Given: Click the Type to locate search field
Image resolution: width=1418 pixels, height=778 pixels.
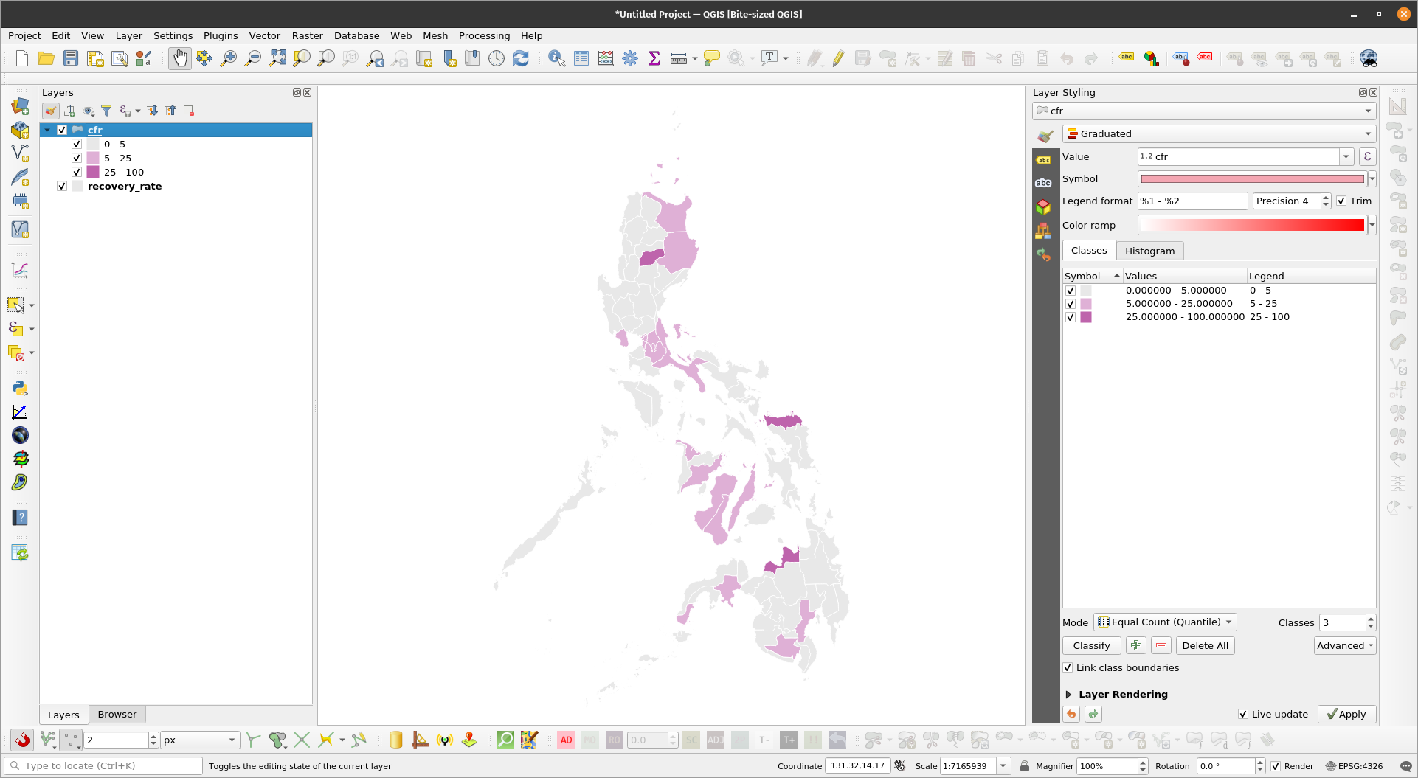Looking at the screenshot, I should pos(103,765).
